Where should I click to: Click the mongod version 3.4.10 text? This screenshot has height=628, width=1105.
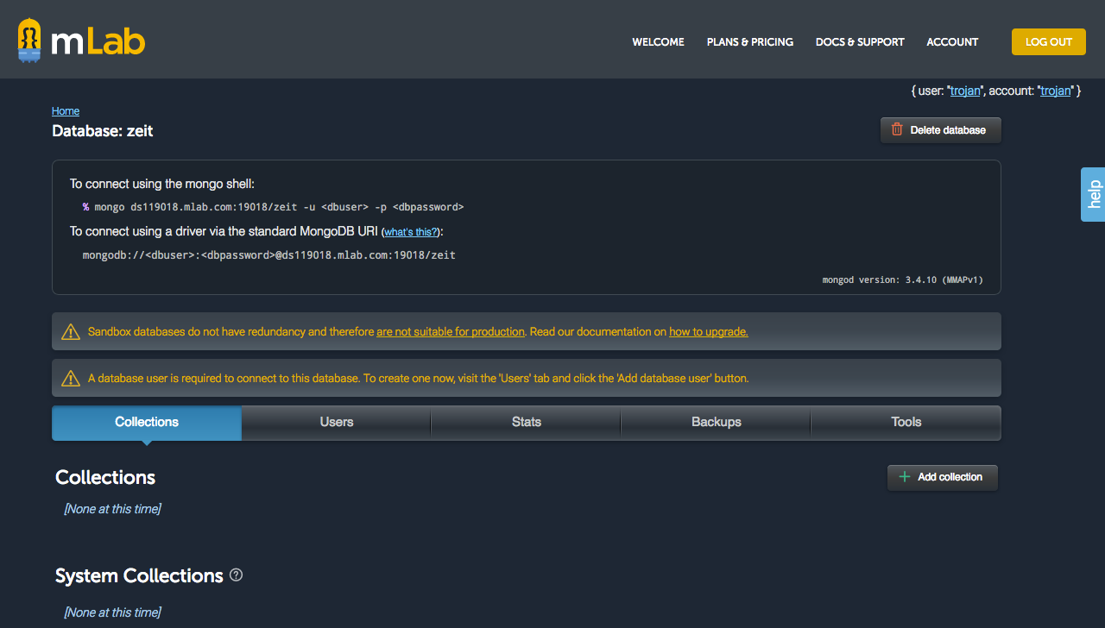902,280
